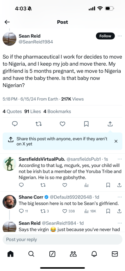Viewport: 125px width, 271px height.
Task: Dismiss the share post tip banner
Action: coord(116,141)
